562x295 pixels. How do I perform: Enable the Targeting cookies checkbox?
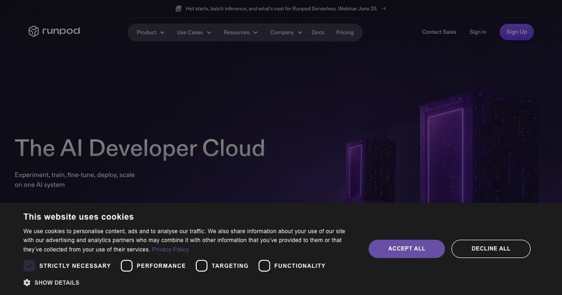(x=201, y=266)
